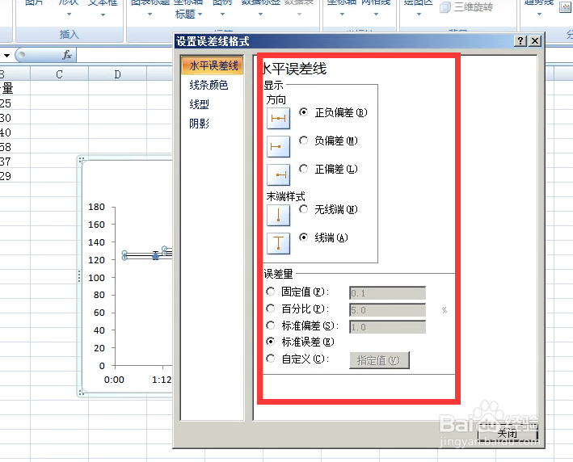The height and width of the screenshot is (462, 573).
Task: Click the both-directions error bar icon
Action: [x=279, y=119]
